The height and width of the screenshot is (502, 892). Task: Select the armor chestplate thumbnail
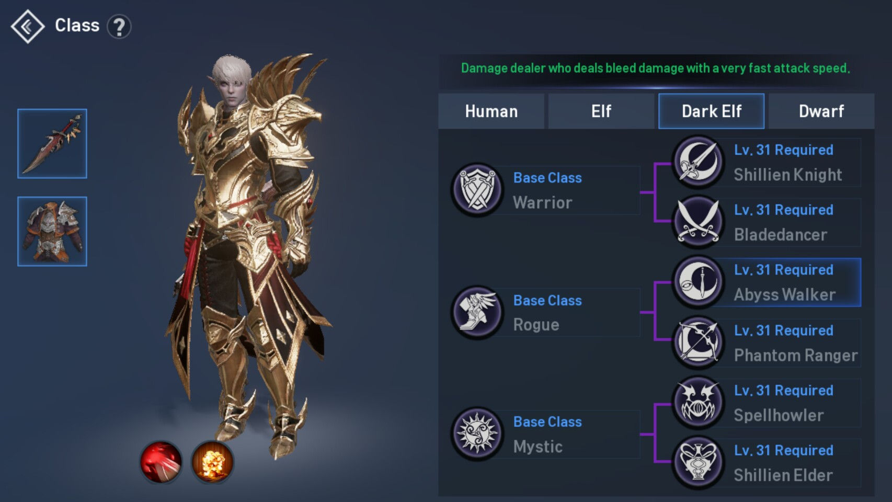[x=52, y=232]
